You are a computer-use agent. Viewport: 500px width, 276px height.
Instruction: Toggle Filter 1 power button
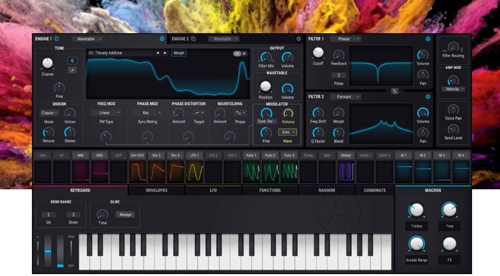pyautogui.click(x=428, y=39)
